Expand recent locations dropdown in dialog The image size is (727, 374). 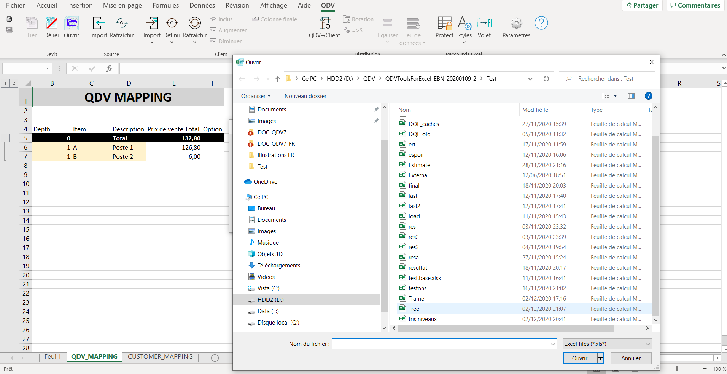pyautogui.click(x=268, y=79)
